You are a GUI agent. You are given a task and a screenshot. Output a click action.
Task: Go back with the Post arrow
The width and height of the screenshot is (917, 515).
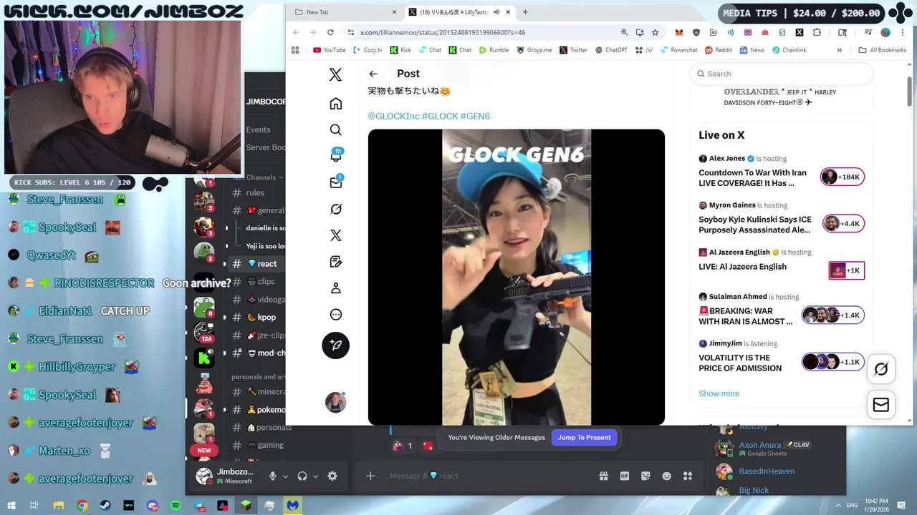[373, 74]
